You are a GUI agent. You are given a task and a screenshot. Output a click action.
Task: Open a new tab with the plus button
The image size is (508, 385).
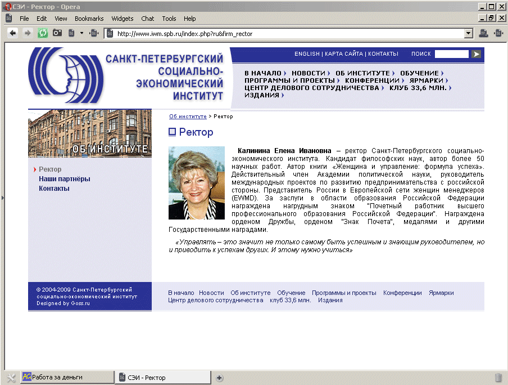(219, 378)
